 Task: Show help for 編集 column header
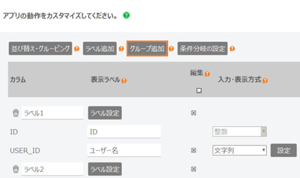pos(207,74)
